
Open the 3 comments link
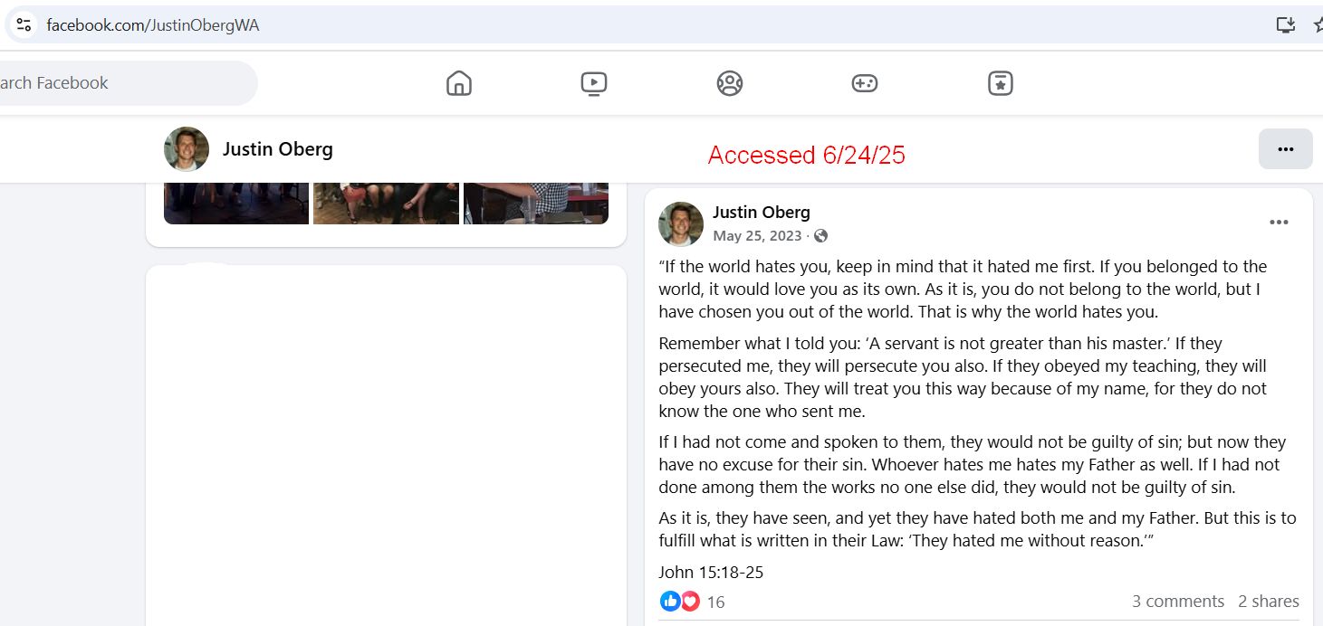(1178, 602)
